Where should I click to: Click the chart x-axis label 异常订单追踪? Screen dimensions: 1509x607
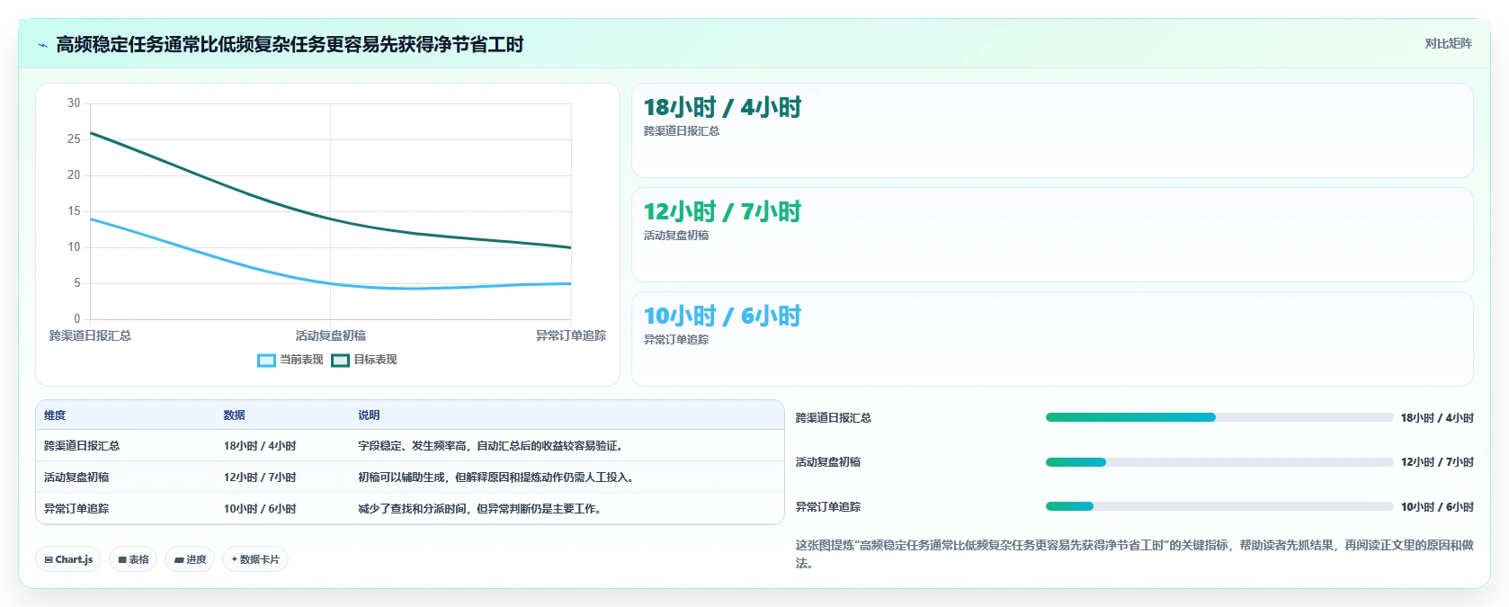(571, 335)
